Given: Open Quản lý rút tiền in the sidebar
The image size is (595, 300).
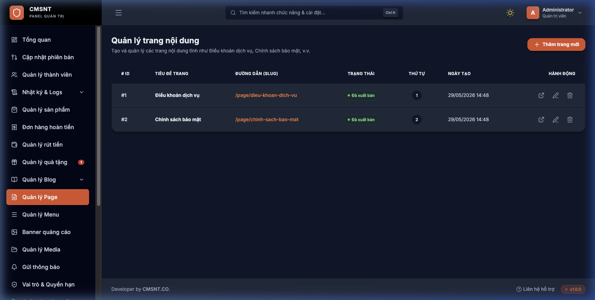Looking at the screenshot, I should [x=48, y=145].
